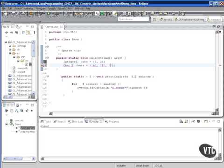Minimize the Outline panel

coord(27,105)
